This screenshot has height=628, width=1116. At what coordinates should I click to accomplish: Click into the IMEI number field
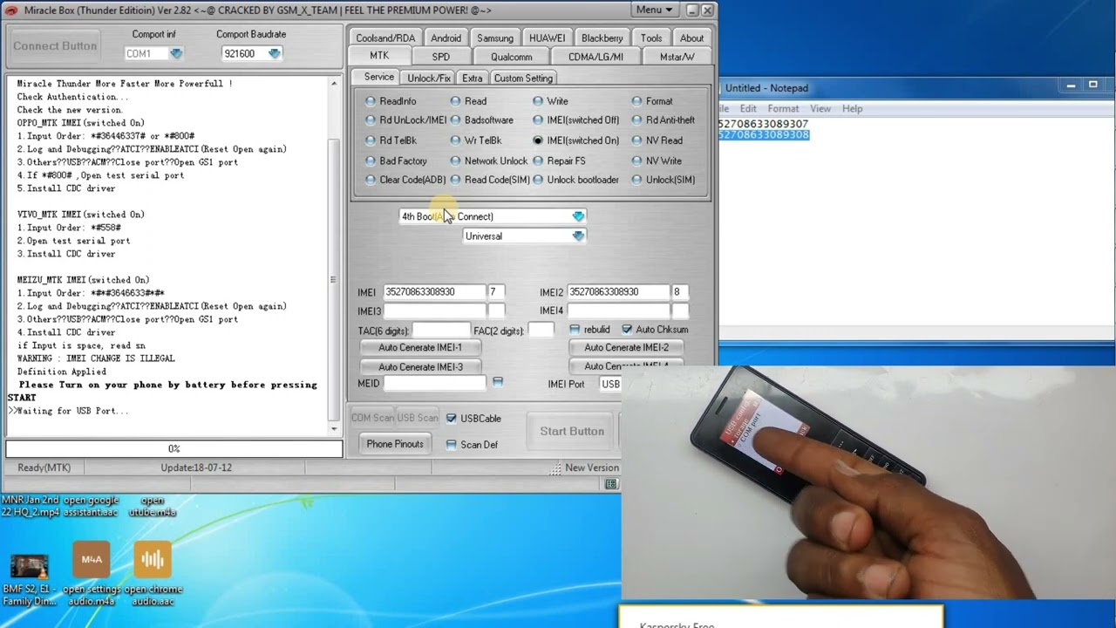pos(434,291)
